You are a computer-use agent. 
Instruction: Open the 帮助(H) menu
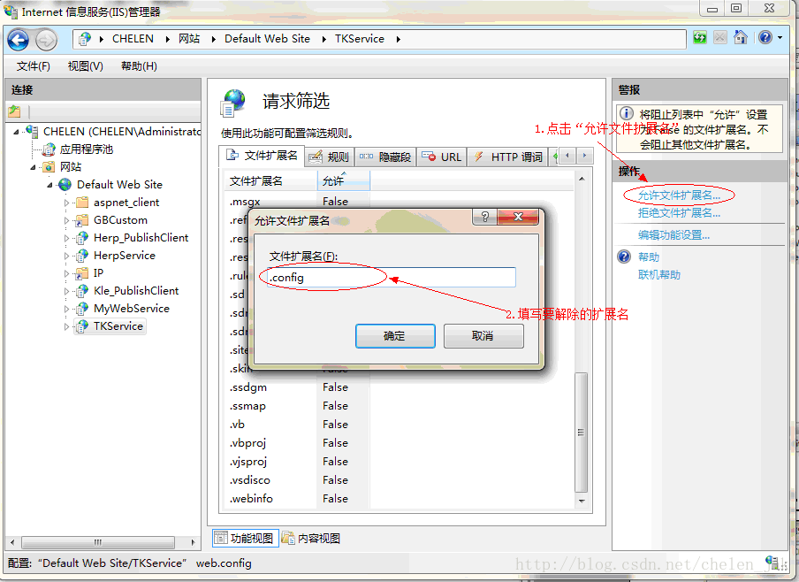point(139,66)
